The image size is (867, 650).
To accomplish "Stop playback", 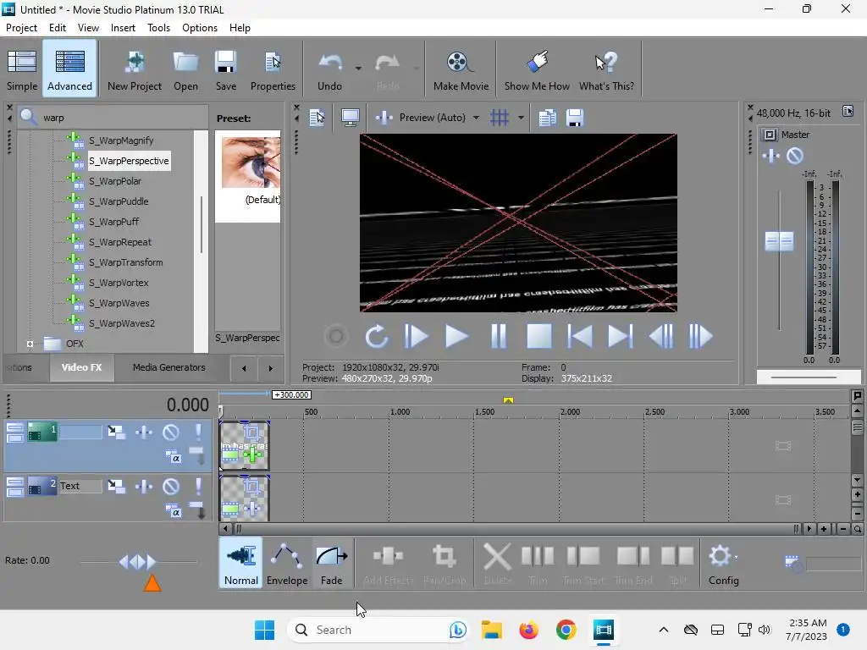I will [538, 336].
